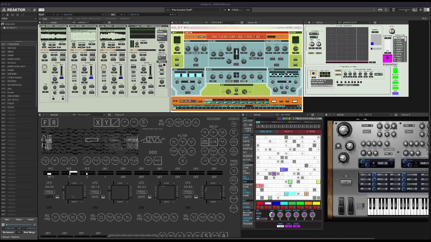Open AKB48 preset dropdown 003 HARUNA 1
This screenshot has width=431, height=242.
click(88, 23)
